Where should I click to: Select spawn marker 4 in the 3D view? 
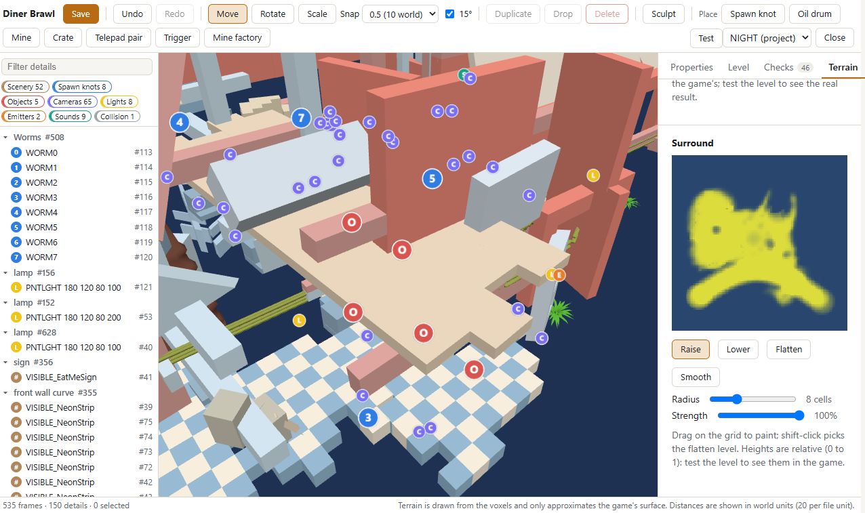[x=179, y=122]
